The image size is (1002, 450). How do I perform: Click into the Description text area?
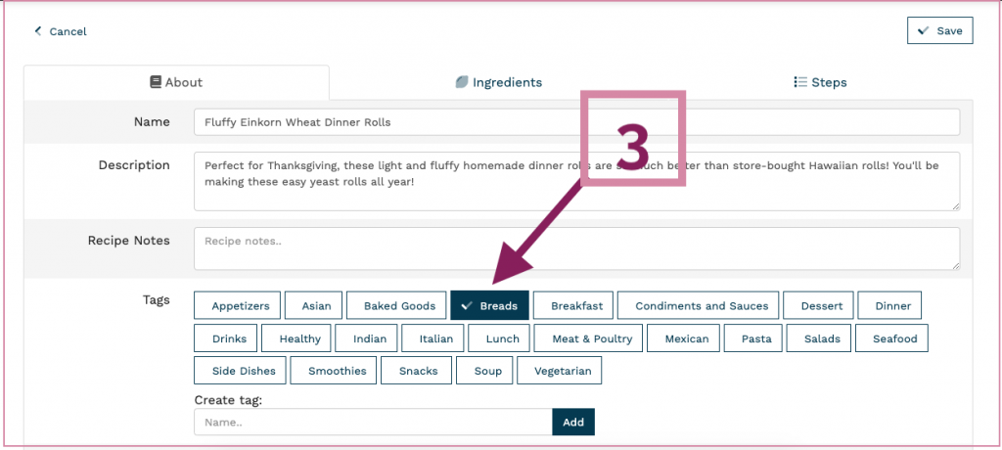click(x=577, y=181)
